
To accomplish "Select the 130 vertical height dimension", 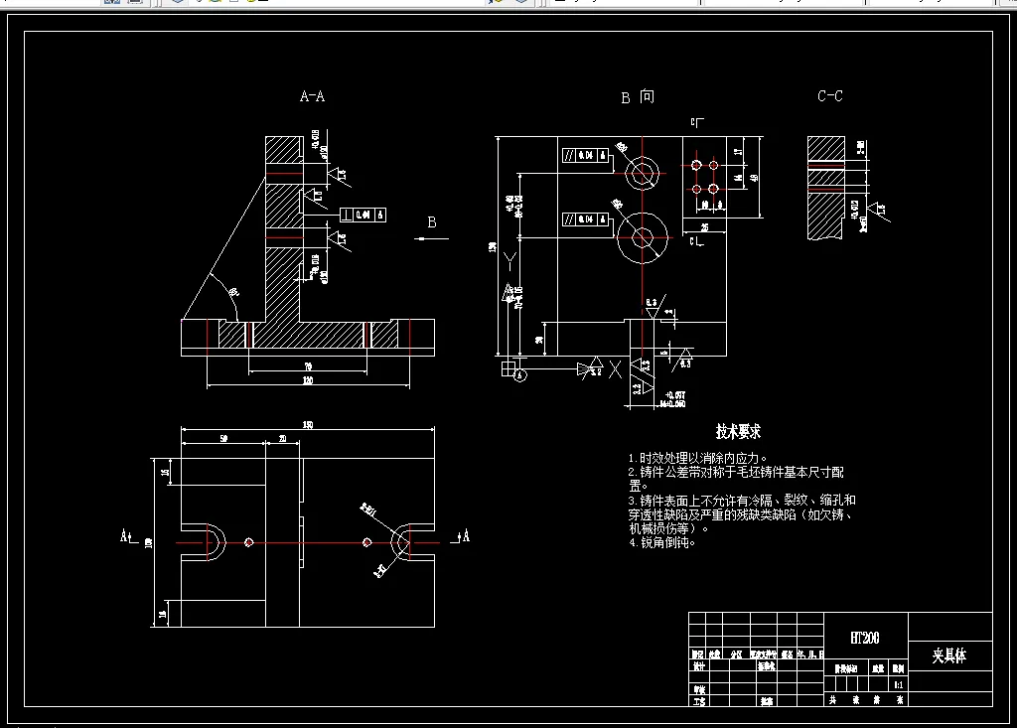I will tap(493, 246).
